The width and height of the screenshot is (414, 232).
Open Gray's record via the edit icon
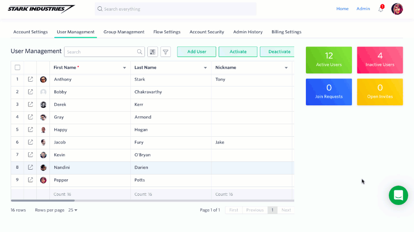pos(31,117)
